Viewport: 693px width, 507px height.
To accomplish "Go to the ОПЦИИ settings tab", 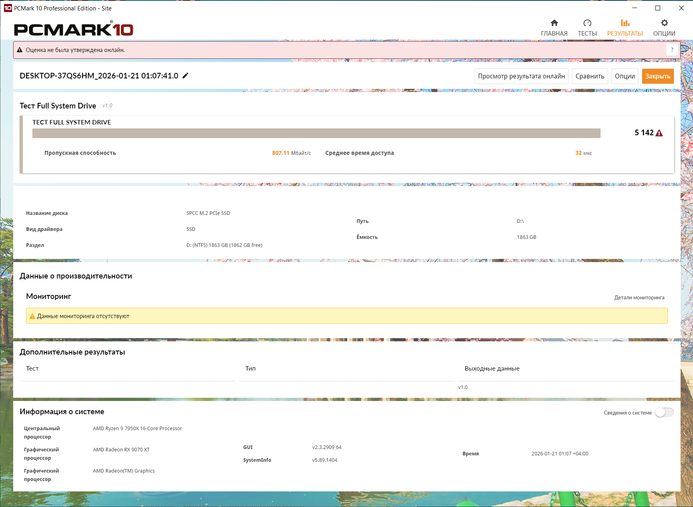I will [x=664, y=28].
